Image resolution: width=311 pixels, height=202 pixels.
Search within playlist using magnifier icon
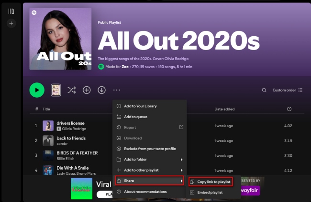(x=264, y=90)
